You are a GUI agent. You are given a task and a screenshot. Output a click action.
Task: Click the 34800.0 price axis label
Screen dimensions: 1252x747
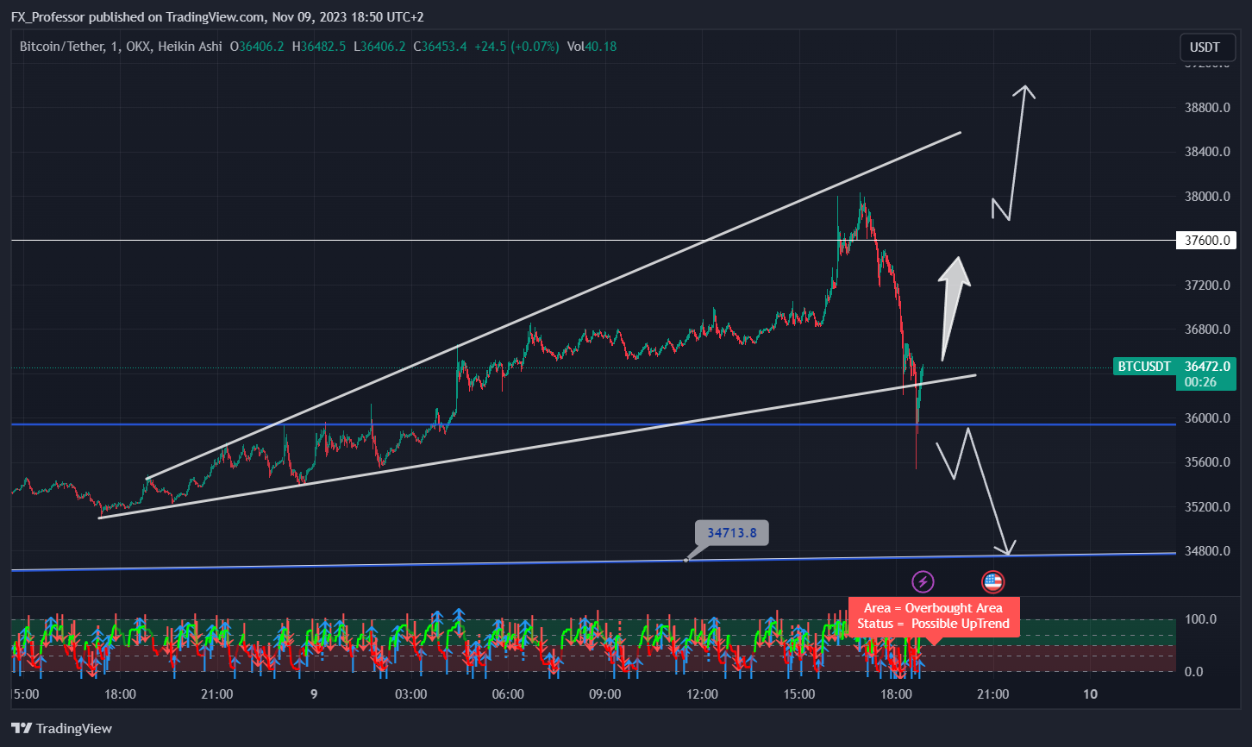coord(1206,551)
